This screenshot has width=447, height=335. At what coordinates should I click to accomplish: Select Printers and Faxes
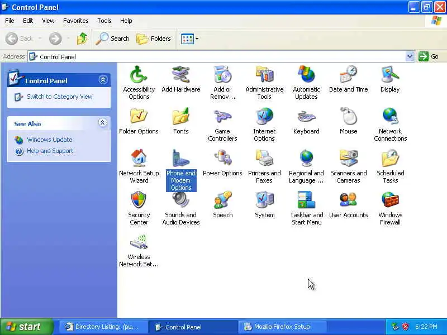[264, 166]
